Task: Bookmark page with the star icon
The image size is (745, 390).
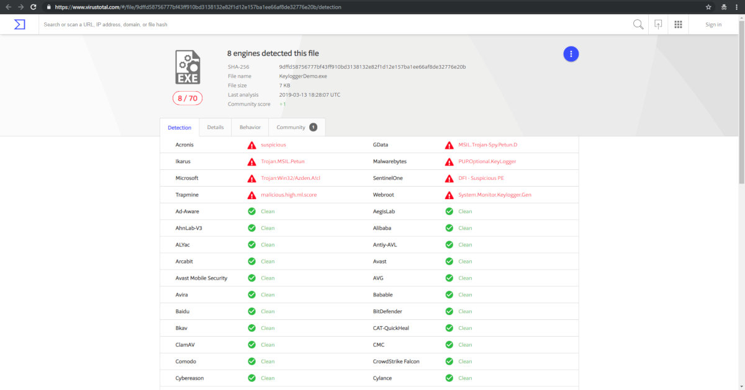Action: [x=708, y=7]
